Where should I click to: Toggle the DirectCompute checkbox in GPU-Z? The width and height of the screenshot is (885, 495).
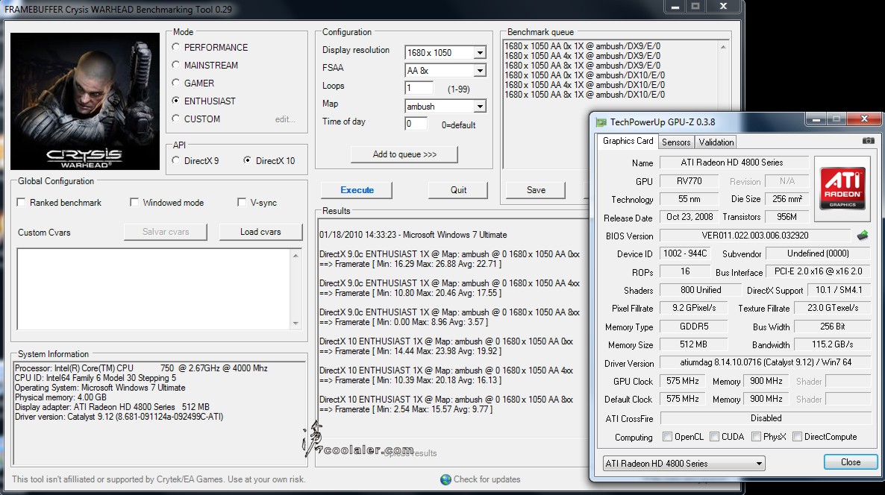point(798,436)
